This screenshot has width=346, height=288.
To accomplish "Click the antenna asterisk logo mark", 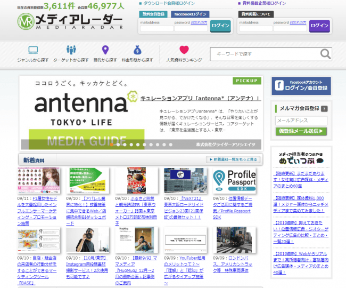I will click(133, 97).
